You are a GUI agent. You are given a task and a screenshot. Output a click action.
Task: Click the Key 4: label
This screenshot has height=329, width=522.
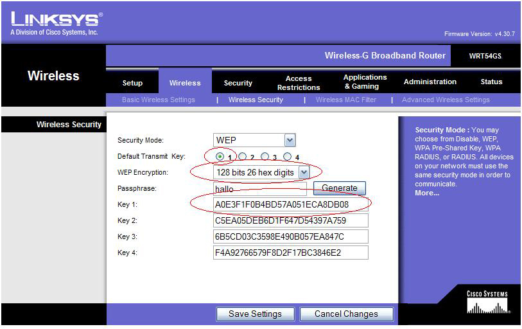click(127, 253)
